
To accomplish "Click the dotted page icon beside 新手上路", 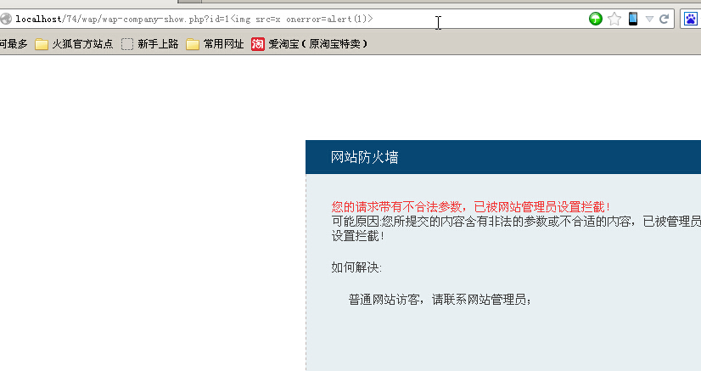I will [127, 44].
